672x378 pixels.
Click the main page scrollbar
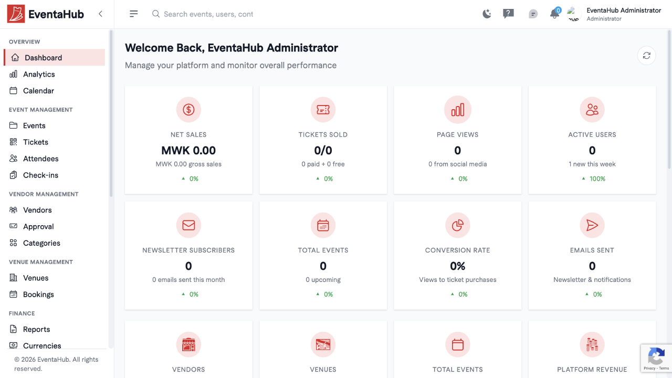point(670,100)
